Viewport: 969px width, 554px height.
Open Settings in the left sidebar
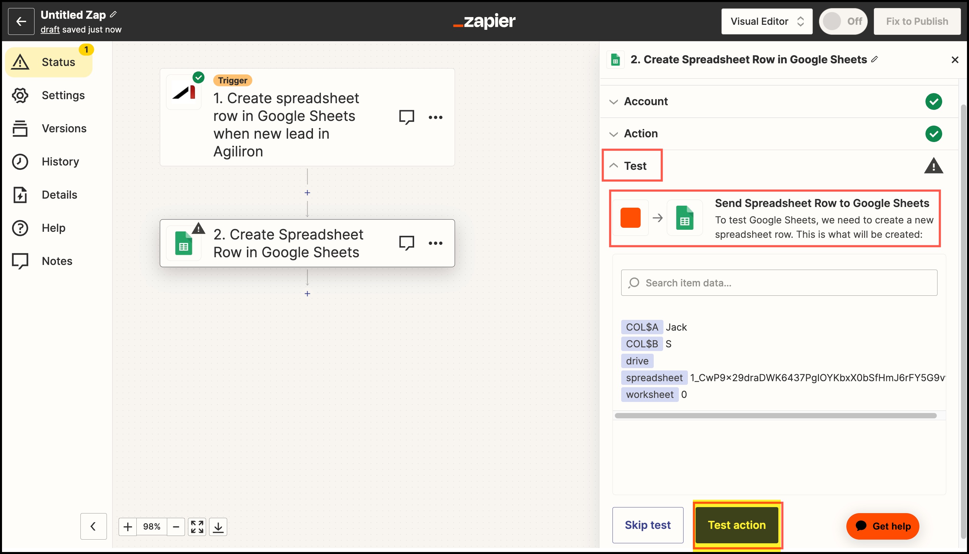tap(63, 95)
